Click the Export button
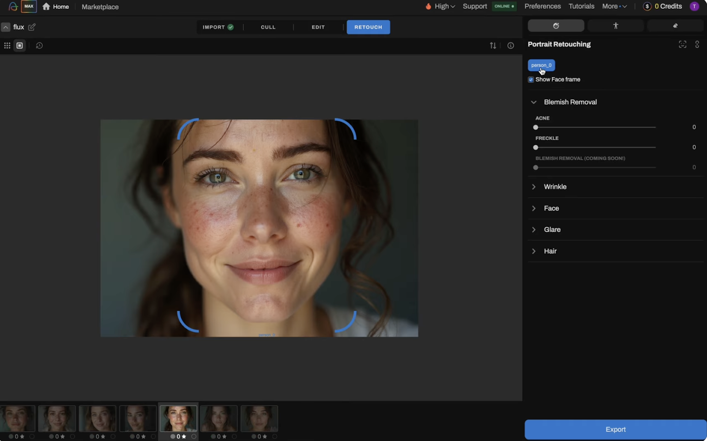Screen dimensions: 707x441 [615, 430]
